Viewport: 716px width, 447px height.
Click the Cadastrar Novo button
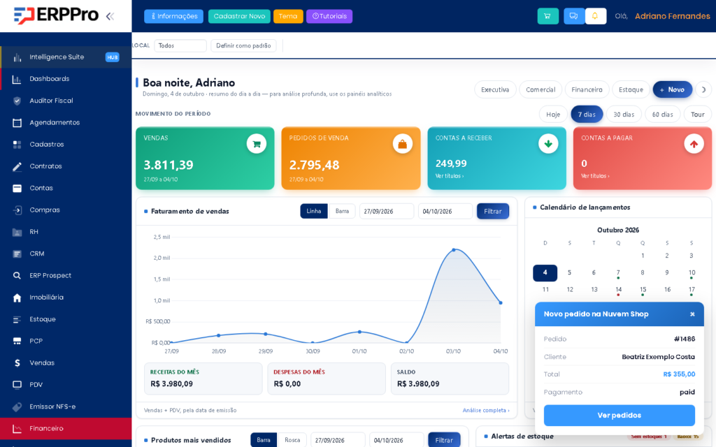point(239,17)
